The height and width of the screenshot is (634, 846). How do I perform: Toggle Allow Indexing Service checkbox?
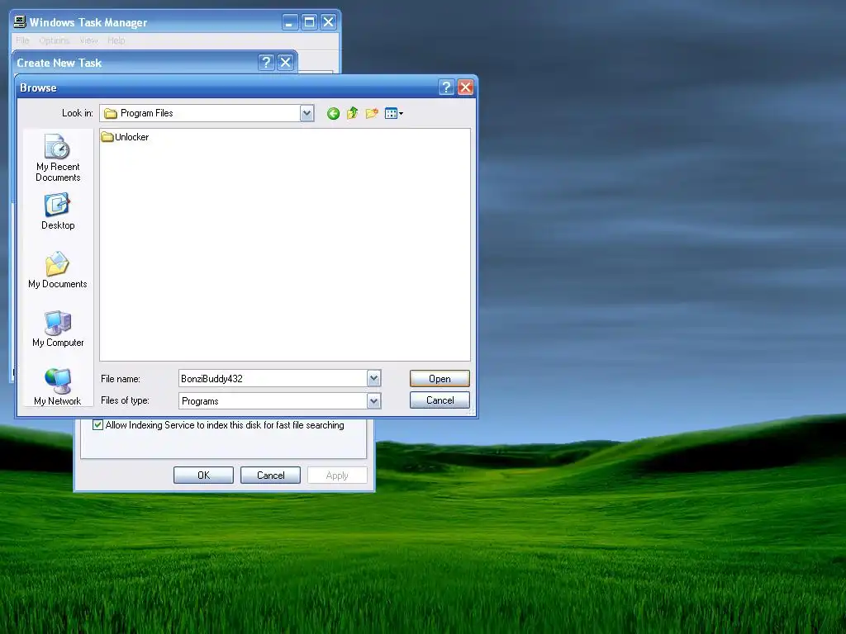click(97, 425)
